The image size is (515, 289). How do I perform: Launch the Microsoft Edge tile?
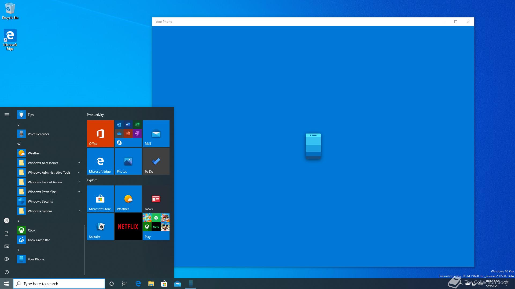[100, 161]
